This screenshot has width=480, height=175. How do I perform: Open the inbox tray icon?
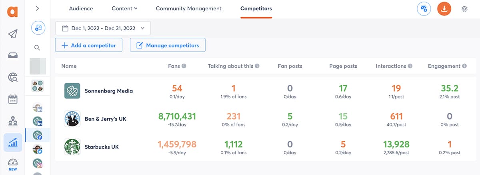pyautogui.click(x=12, y=55)
